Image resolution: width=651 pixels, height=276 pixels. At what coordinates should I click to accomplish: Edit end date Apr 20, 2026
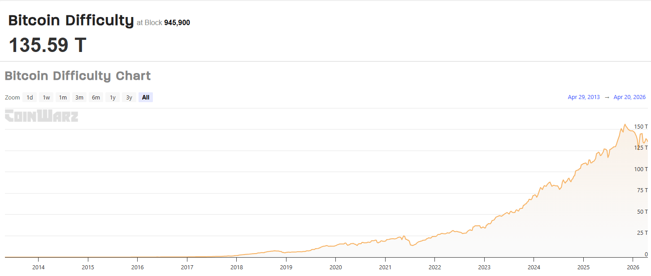tap(629, 97)
